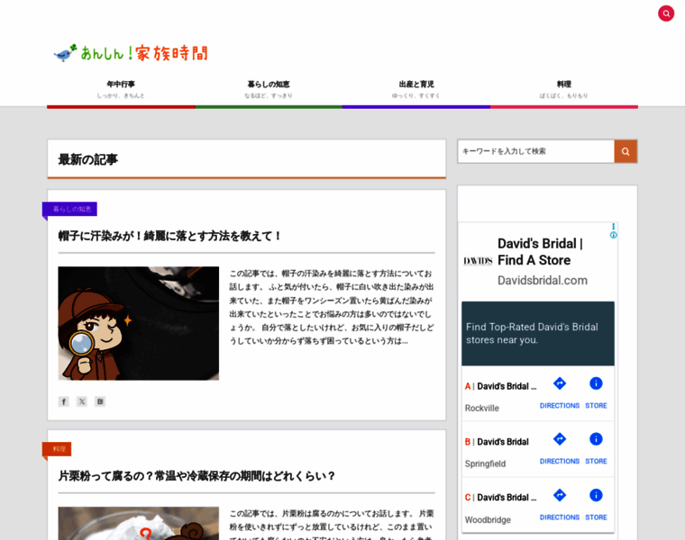Open the potato starch article thumbnail
The width and height of the screenshot is (685, 540).
[x=139, y=523]
